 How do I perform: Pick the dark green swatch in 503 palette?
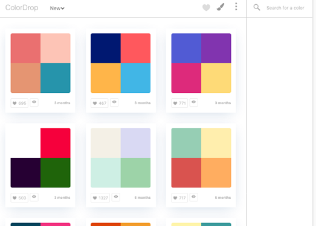coord(56,173)
